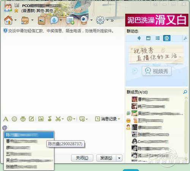Expand the video chat dropdown arrow
This screenshot has width=190, height=171.
pyautogui.click(x=92, y=20)
